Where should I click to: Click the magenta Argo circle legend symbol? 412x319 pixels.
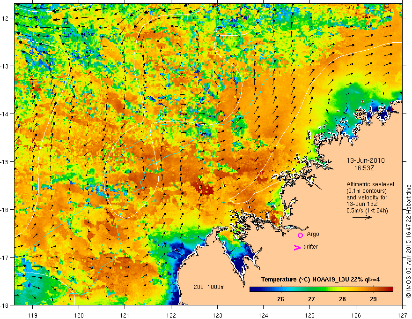point(300,235)
